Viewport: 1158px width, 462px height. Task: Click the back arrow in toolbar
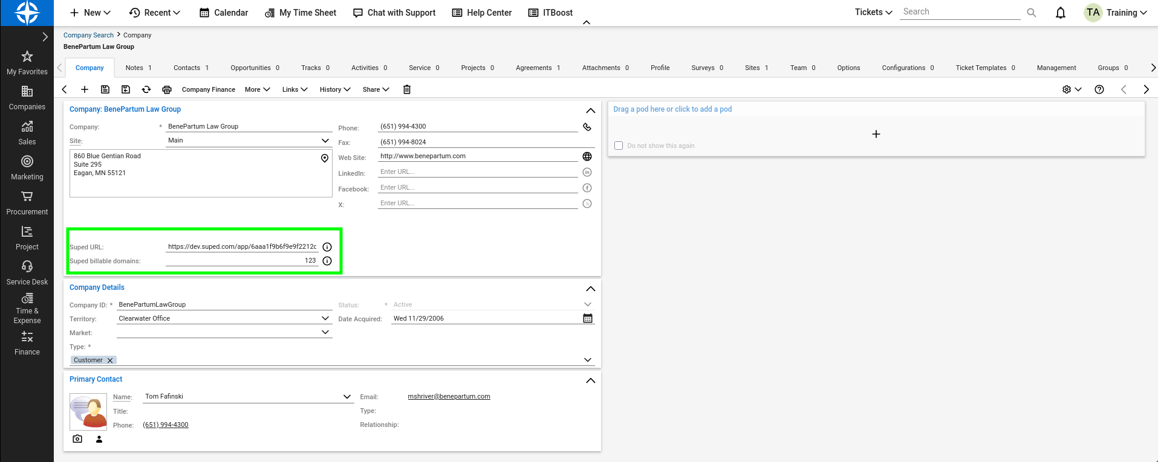coord(65,89)
